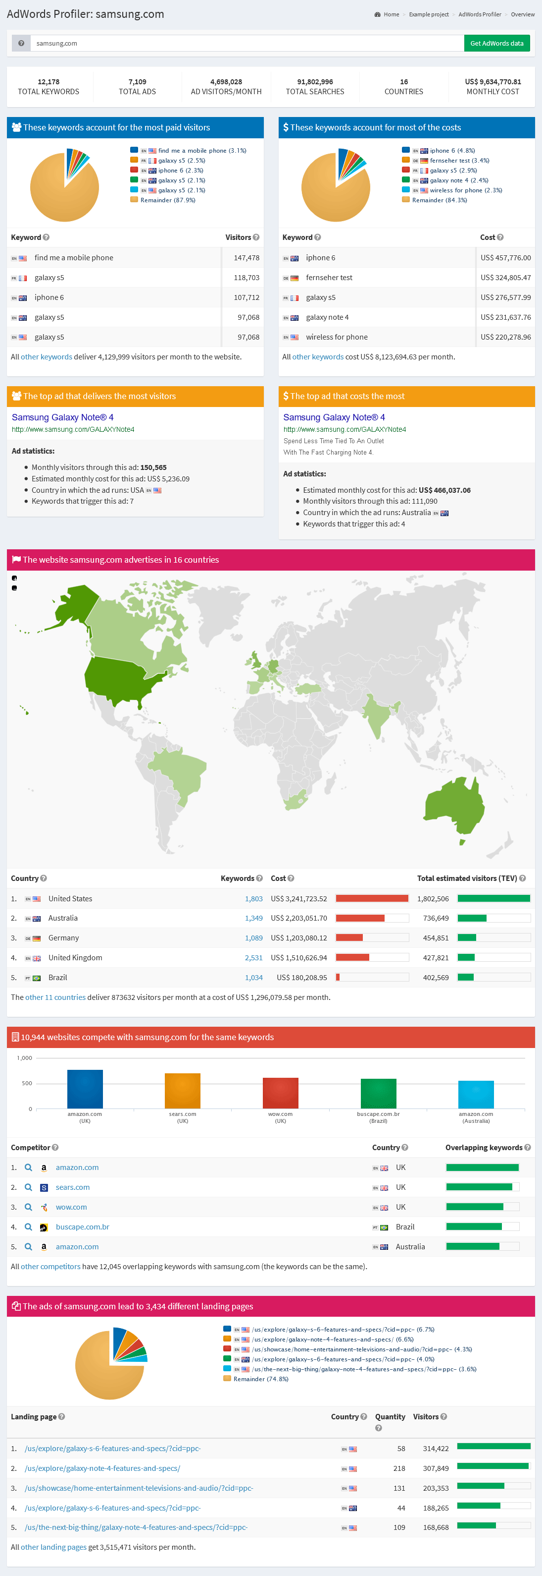This screenshot has height=1576, width=542.
Task: Click red cost bar for United States
Action: point(372,899)
